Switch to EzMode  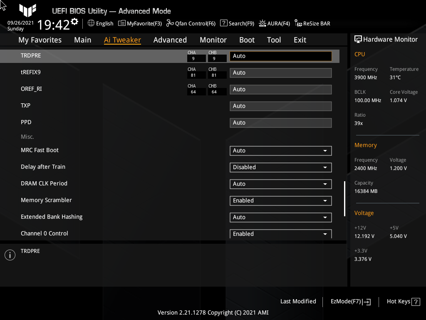click(x=350, y=301)
